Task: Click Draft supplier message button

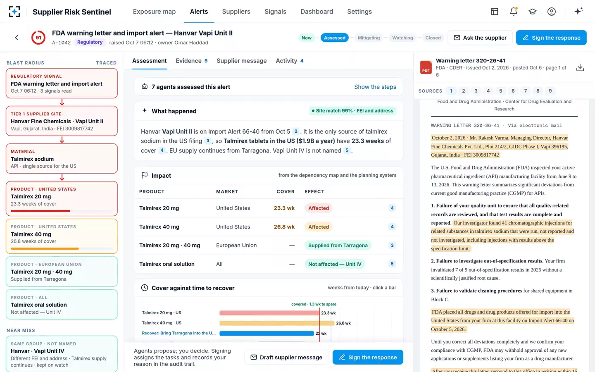Action: [x=286, y=357]
